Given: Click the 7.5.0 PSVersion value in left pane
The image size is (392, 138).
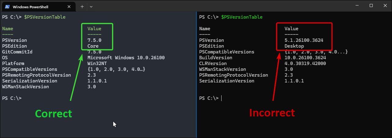Looking at the screenshot, I should (x=94, y=40).
